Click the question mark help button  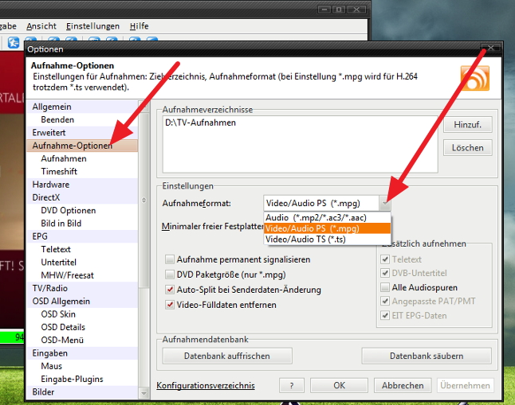point(292,385)
